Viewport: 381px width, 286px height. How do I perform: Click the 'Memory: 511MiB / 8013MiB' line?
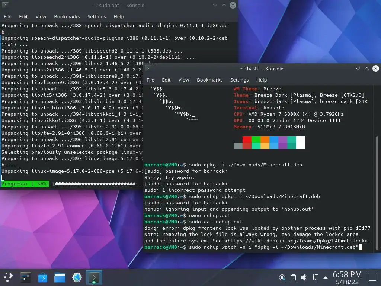pyautogui.click(x=269, y=127)
